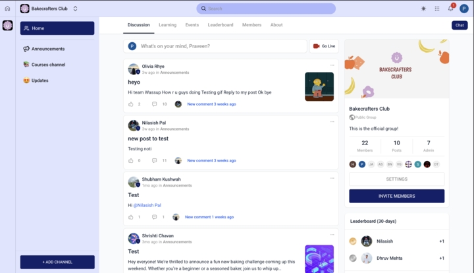The image size is (474, 273).
Task: Open the Courses channel in sidebar
Action: coord(48,65)
